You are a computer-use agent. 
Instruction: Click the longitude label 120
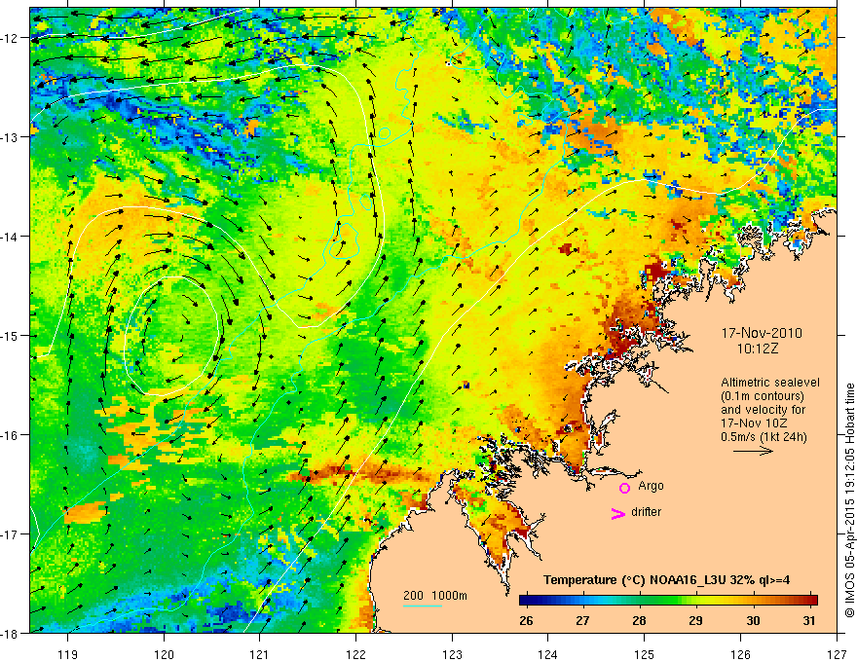point(164,654)
